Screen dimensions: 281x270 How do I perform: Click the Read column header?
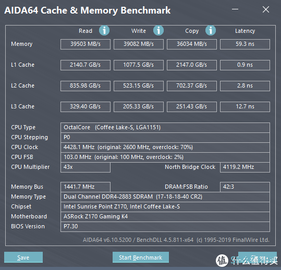(x=85, y=31)
